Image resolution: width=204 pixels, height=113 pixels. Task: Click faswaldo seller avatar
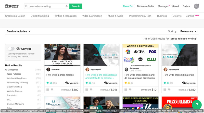[x=48, y=69]
